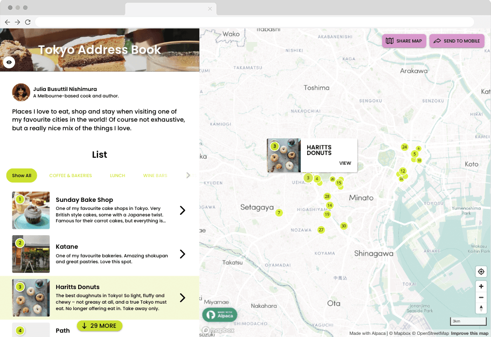The width and height of the screenshot is (491, 337).
Task: Go forward with browser forward arrow
Action: pyautogui.click(x=18, y=22)
